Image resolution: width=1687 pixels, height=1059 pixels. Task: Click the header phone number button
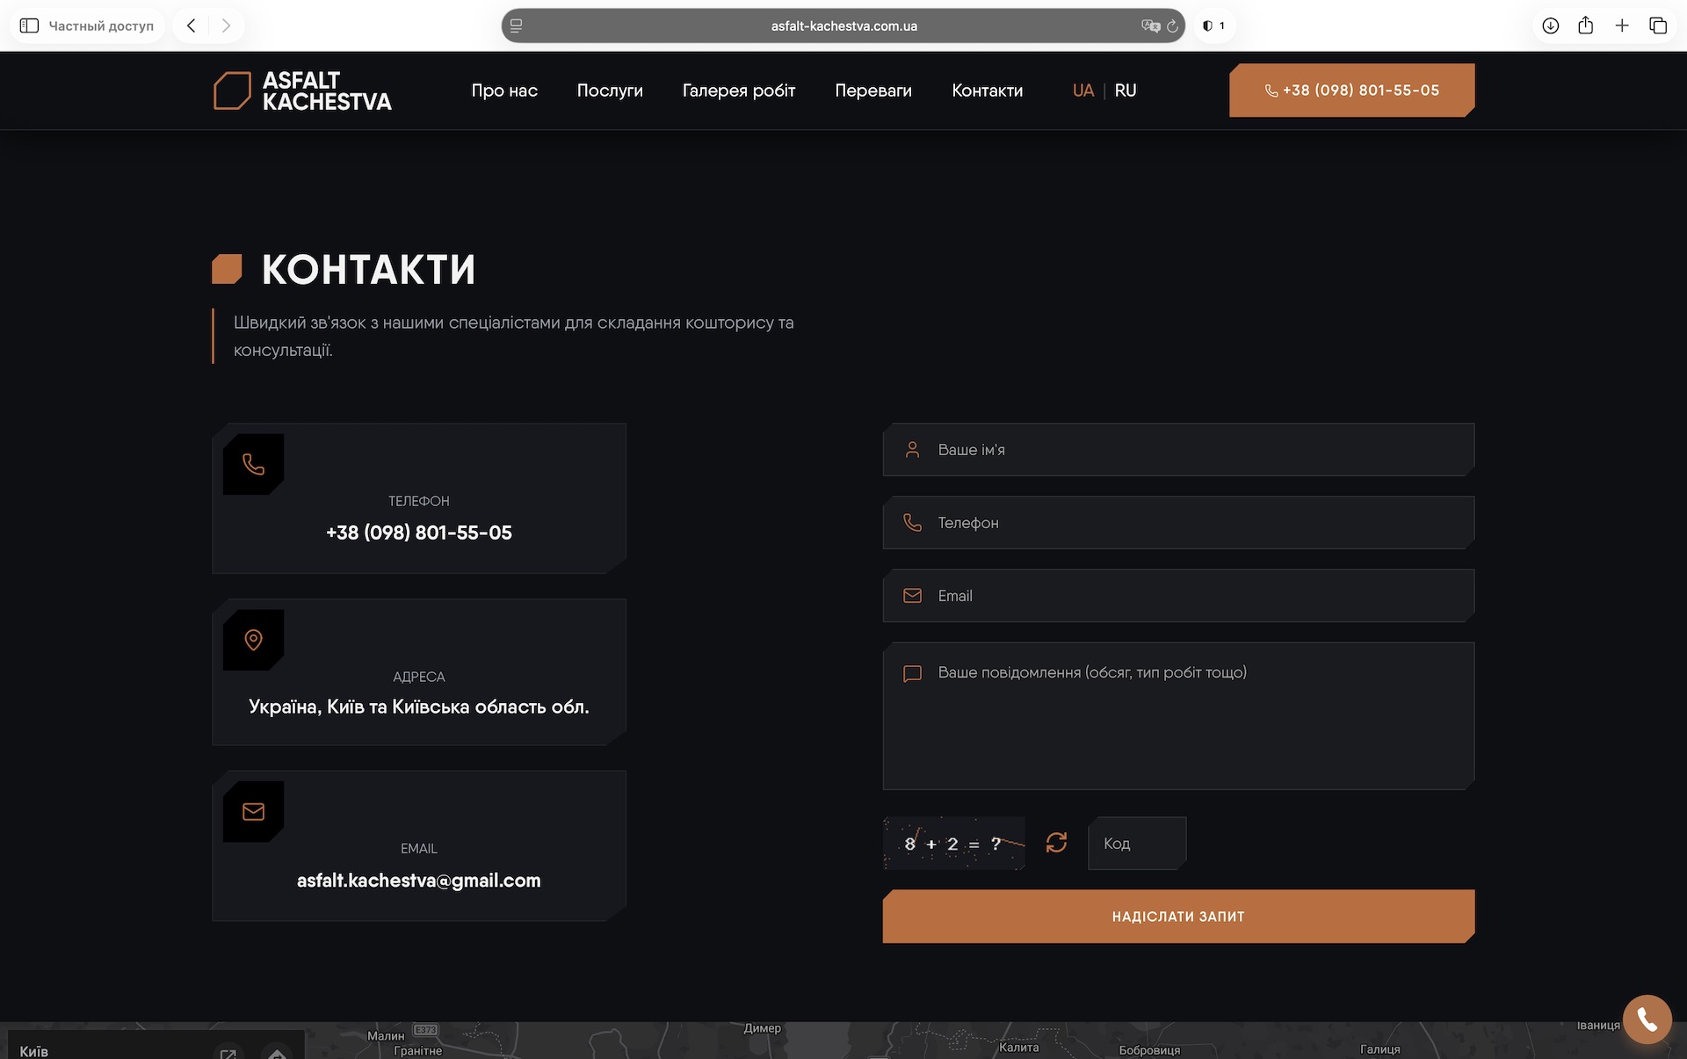(x=1351, y=90)
